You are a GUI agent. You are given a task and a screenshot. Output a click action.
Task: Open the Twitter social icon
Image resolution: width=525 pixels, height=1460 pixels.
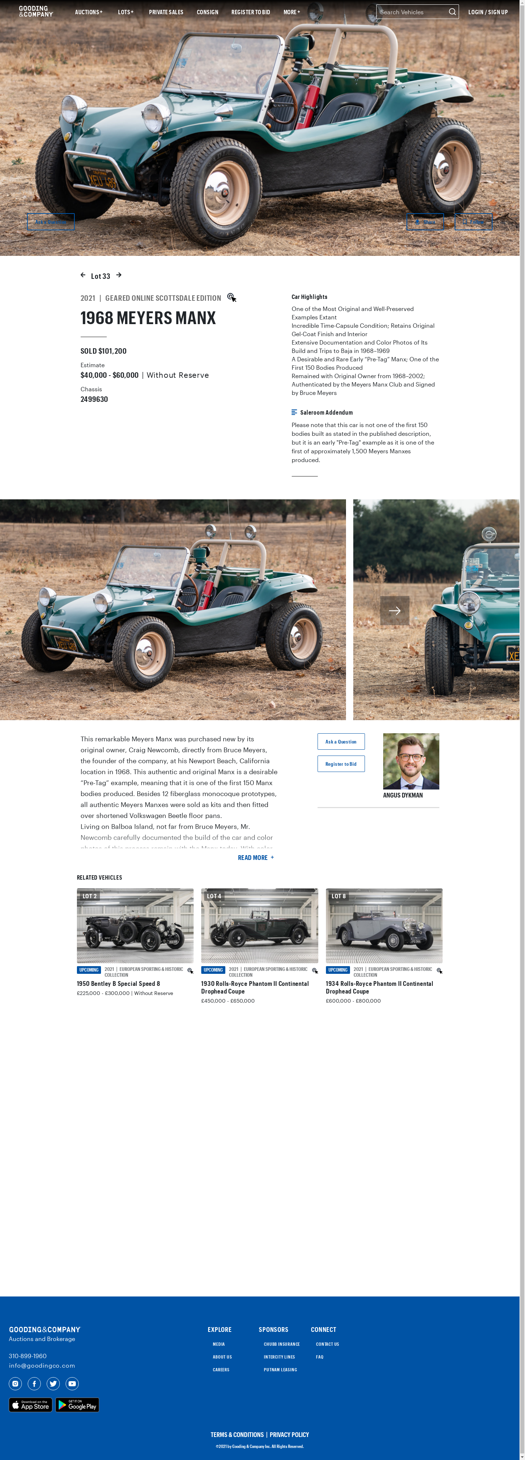click(53, 1383)
